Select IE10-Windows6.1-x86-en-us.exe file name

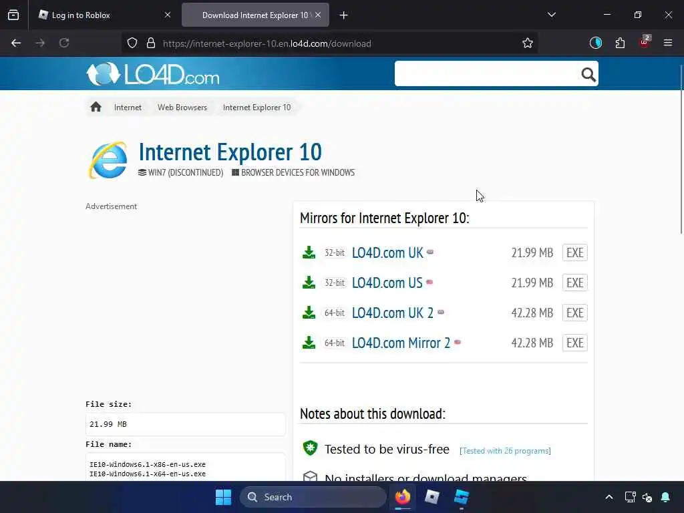[x=148, y=465]
